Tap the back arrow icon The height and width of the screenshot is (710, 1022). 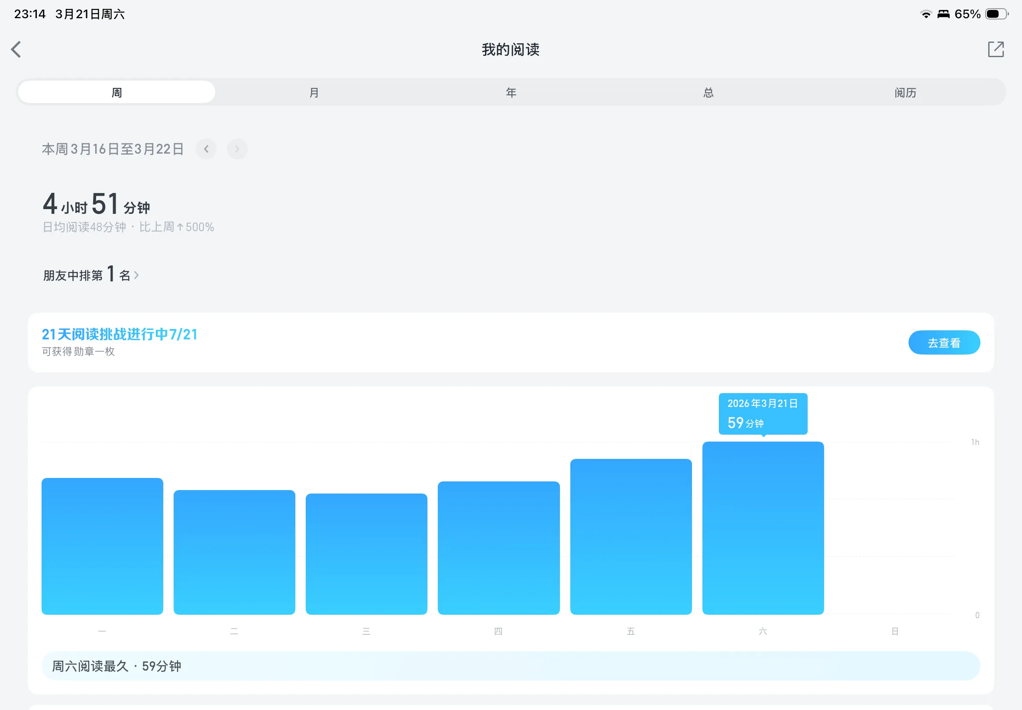click(16, 49)
